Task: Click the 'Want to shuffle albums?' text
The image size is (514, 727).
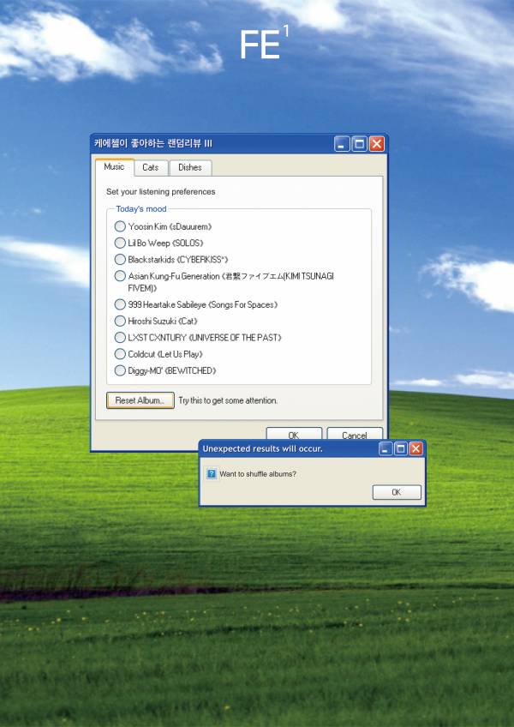Action: pos(258,474)
